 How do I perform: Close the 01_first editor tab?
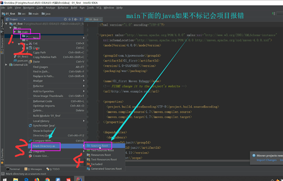(100, 19)
